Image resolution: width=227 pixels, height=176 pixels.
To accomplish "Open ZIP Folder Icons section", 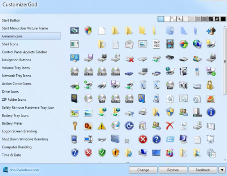I will pyautogui.click(x=14, y=99).
